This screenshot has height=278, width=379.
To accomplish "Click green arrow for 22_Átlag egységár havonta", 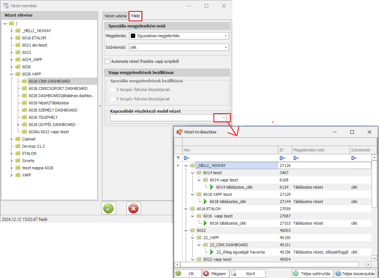I will (212, 252).
